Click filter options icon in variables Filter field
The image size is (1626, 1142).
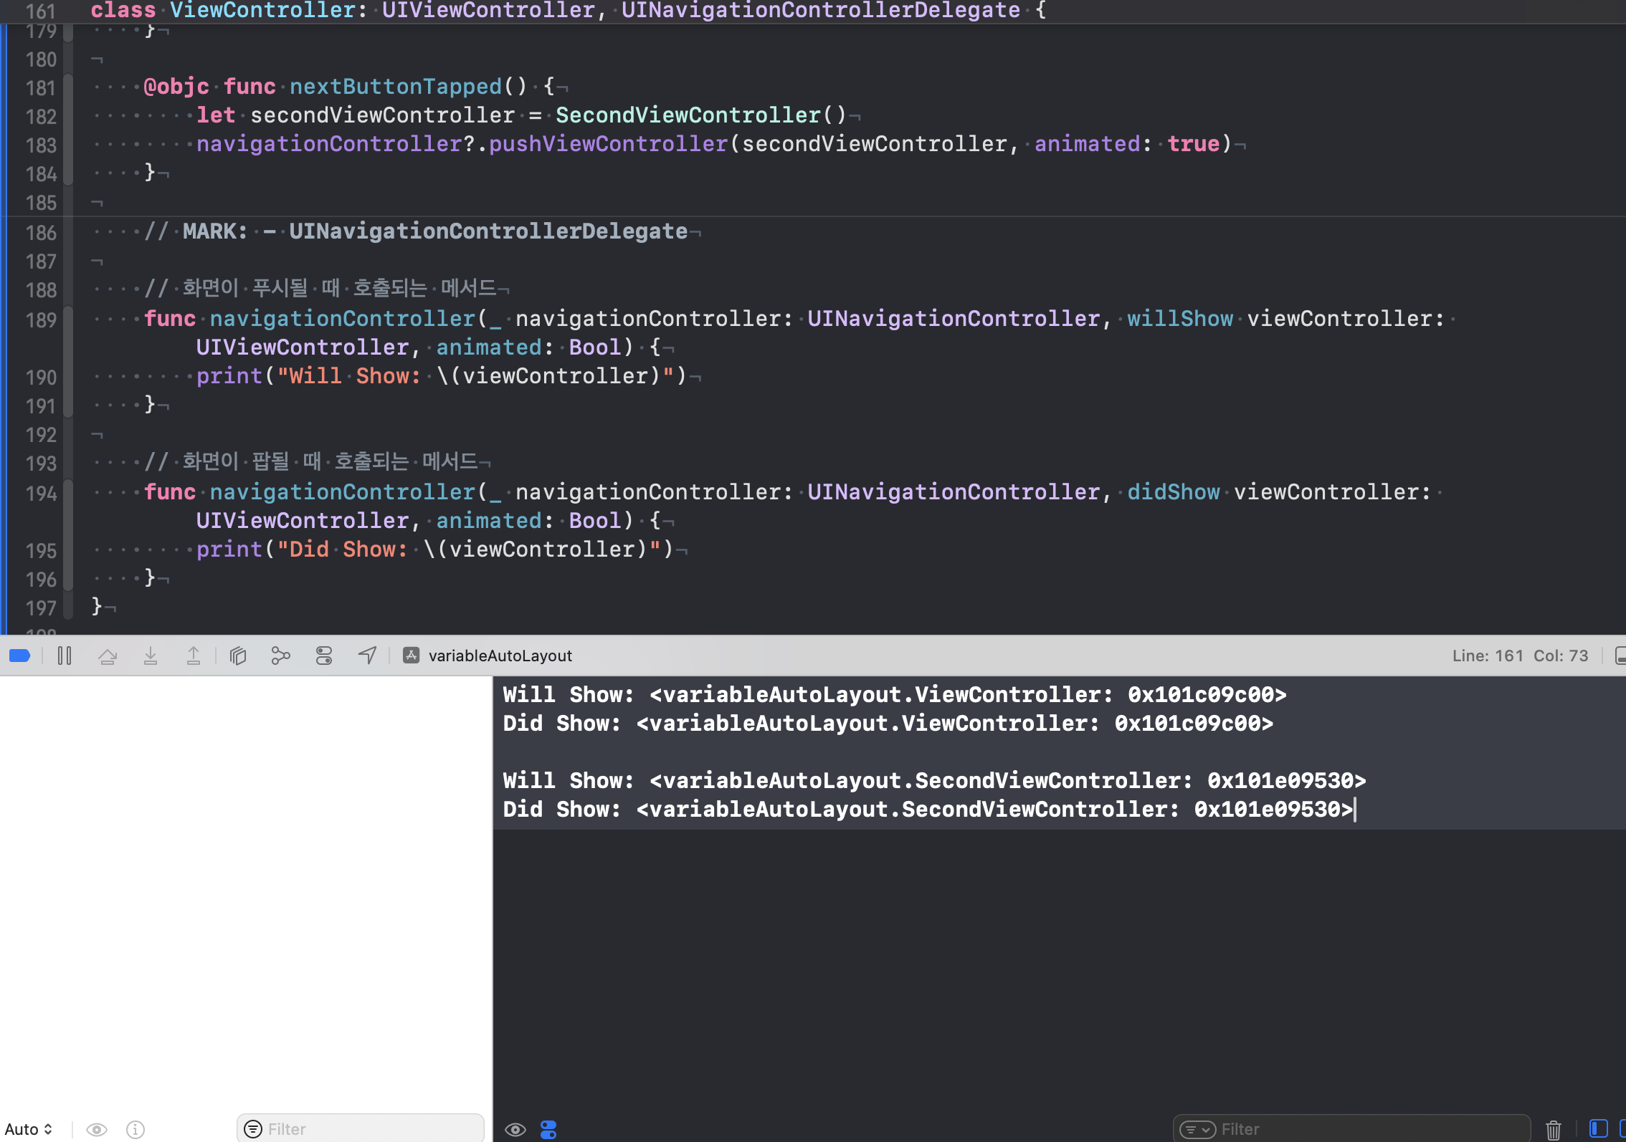(253, 1129)
